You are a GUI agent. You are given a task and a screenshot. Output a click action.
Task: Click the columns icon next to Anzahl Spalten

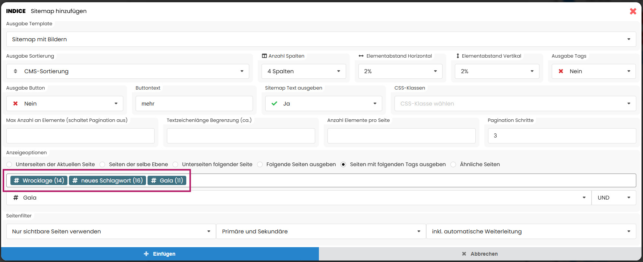coord(264,56)
